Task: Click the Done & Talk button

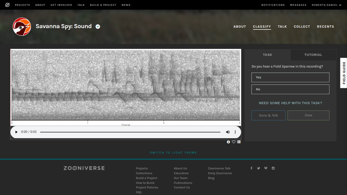Action: 268,115
